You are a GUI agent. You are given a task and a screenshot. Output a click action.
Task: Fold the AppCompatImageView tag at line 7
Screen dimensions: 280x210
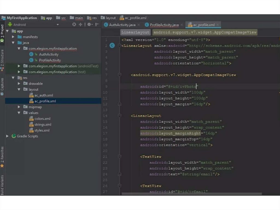tap(119, 75)
